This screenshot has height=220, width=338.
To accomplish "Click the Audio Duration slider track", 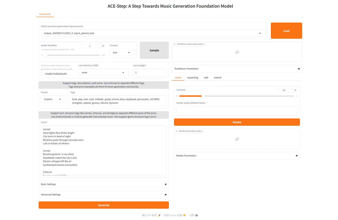I will coord(73,55).
